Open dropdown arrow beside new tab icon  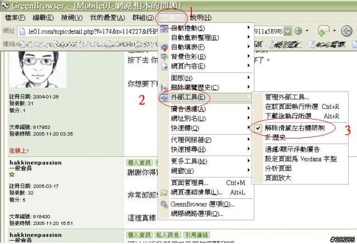click(x=335, y=31)
